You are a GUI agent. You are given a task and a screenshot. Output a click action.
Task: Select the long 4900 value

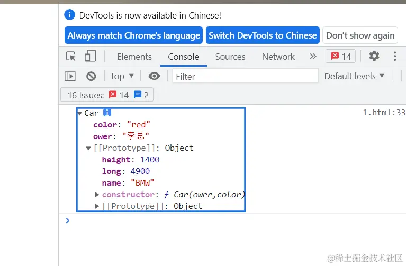140,171
